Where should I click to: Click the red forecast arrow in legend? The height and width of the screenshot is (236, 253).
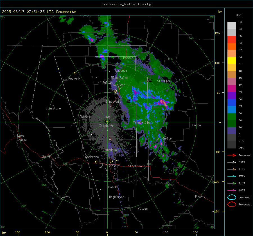click(232, 155)
